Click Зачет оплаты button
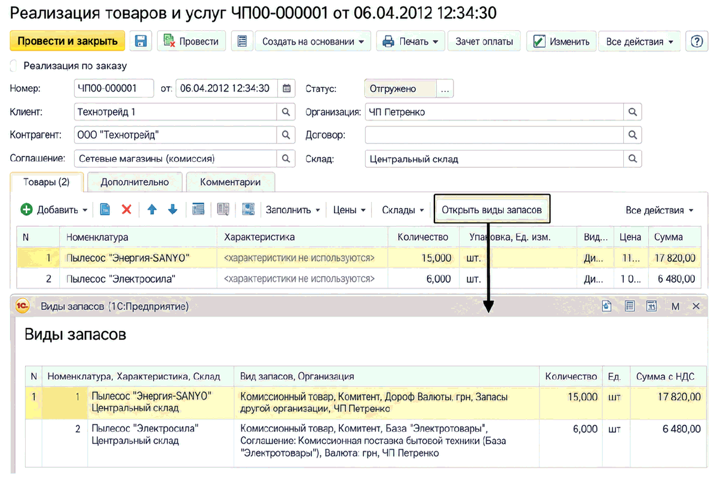This screenshot has width=717, height=478. (x=484, y=41)
